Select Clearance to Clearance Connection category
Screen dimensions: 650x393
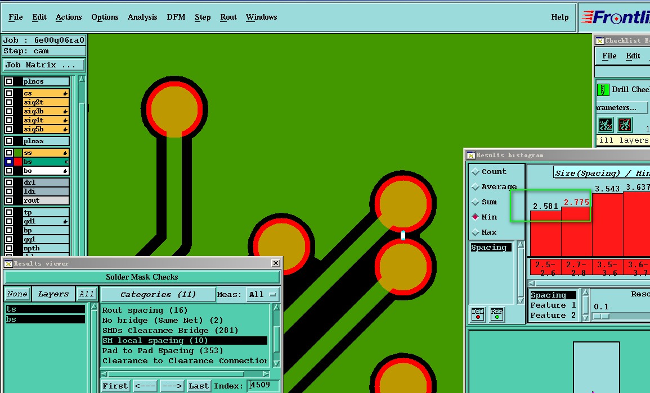(x=185, y=361)
